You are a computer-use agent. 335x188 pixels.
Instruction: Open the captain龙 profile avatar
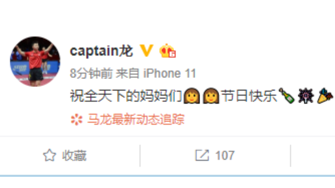pos(35,61)
